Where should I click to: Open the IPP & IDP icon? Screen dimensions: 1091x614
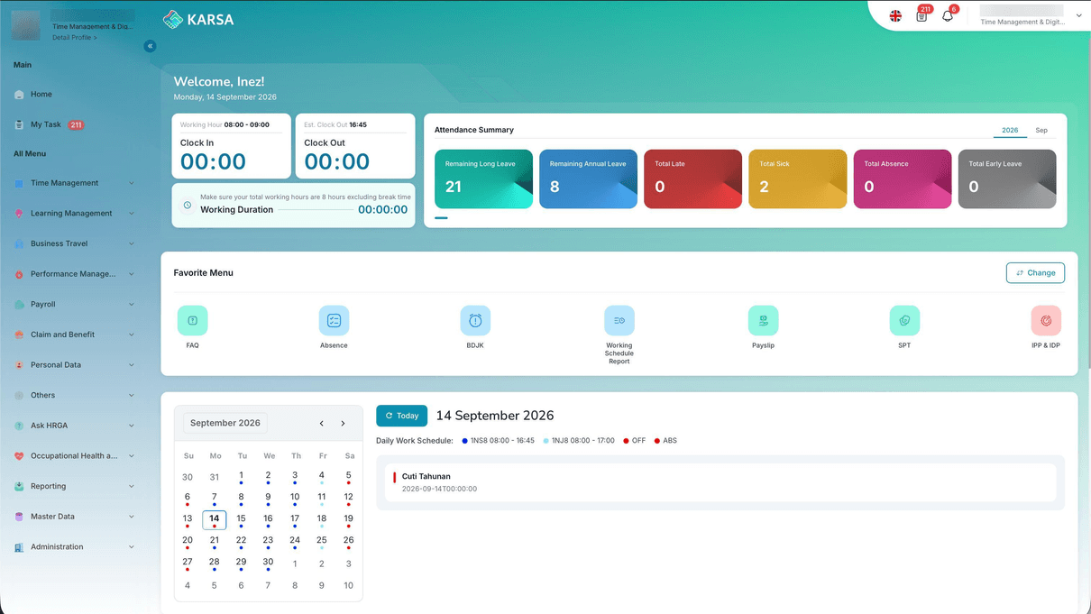1046,320
